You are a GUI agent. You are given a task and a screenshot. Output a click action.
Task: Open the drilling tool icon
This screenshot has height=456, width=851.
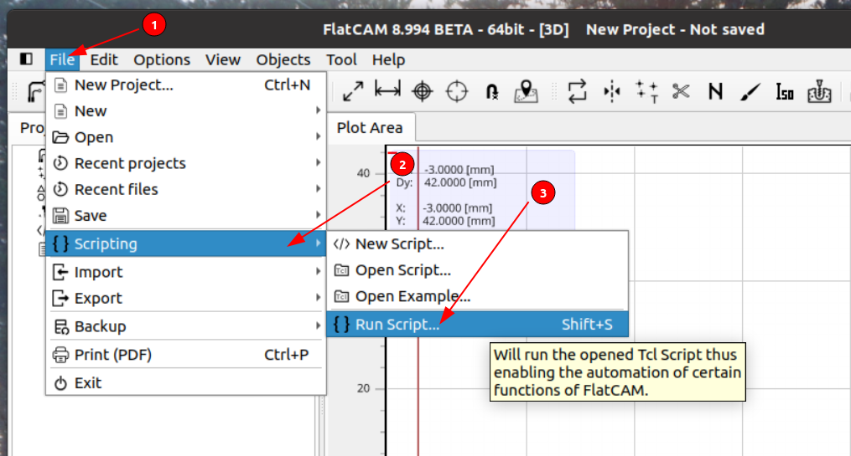pos(819,91)
